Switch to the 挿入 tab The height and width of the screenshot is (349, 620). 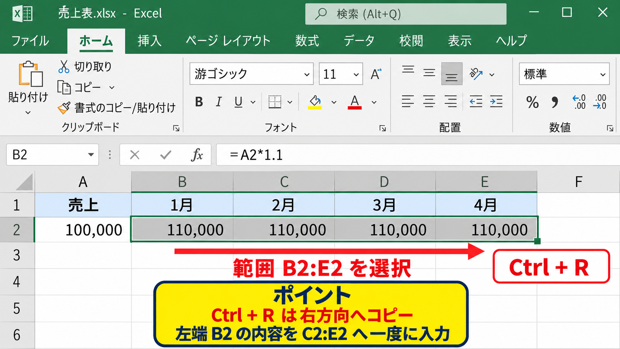point(149,40)
